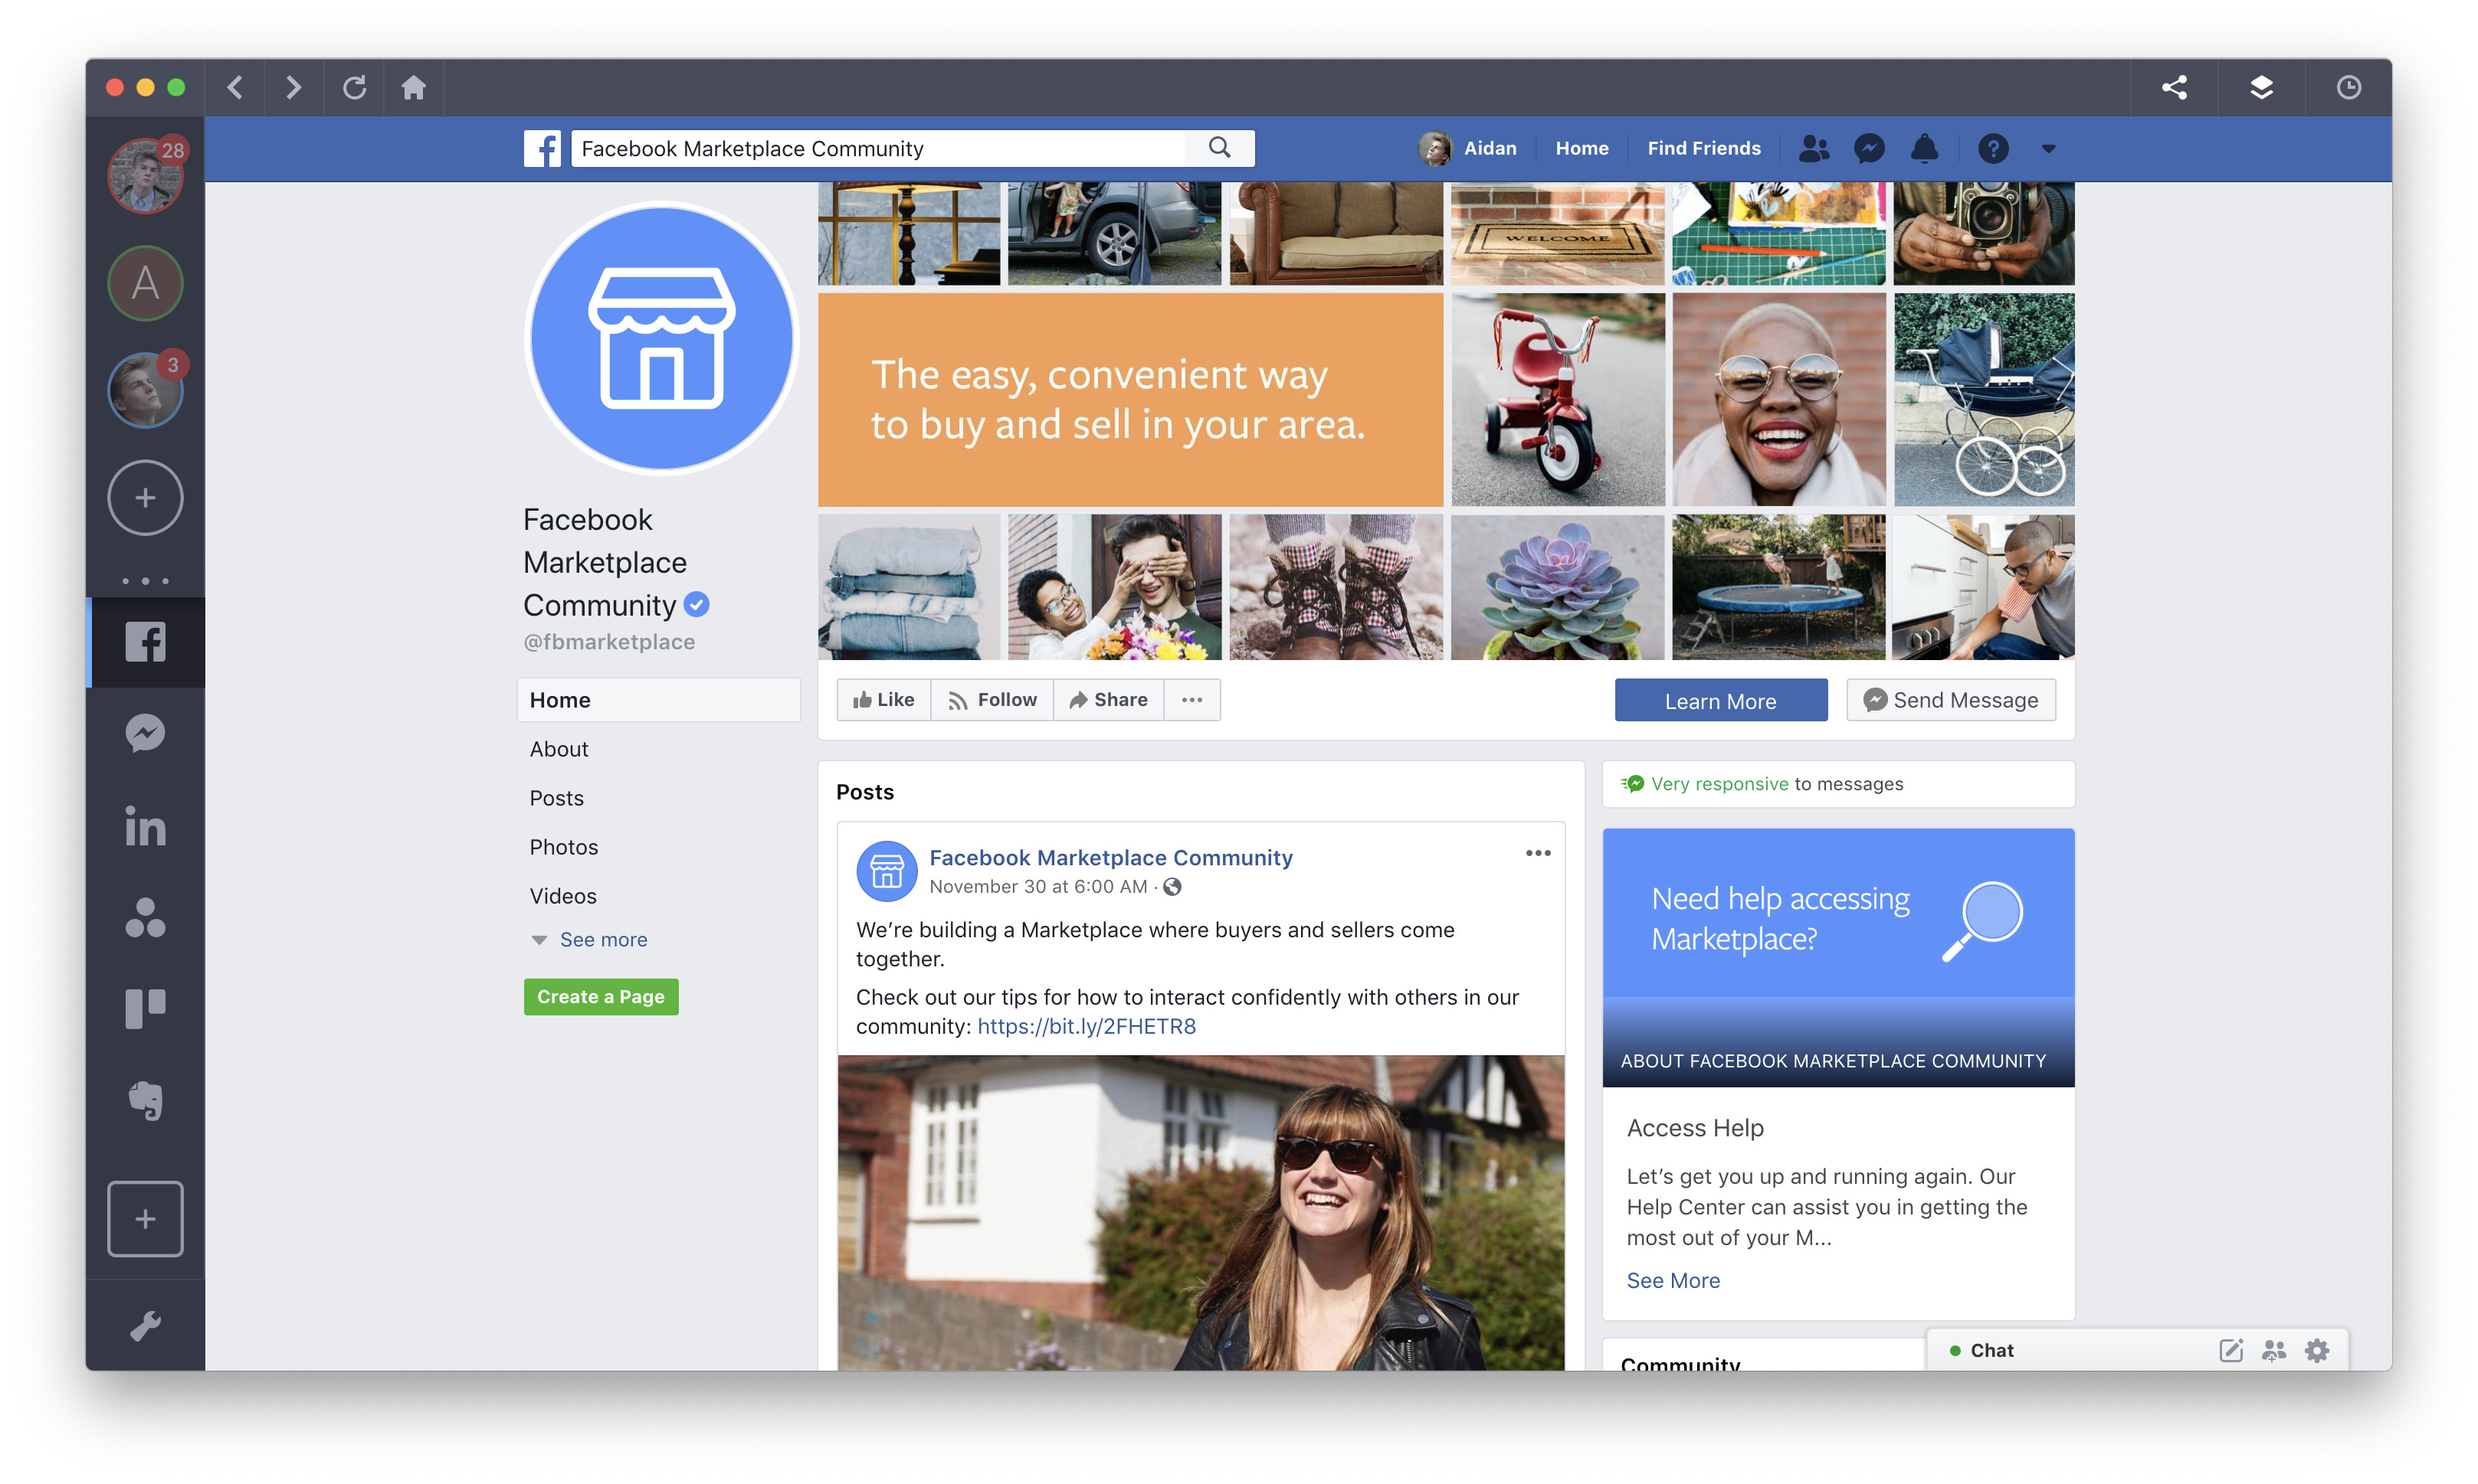
Task: Share the page with Share button
Action: (x=1109, y=700)
